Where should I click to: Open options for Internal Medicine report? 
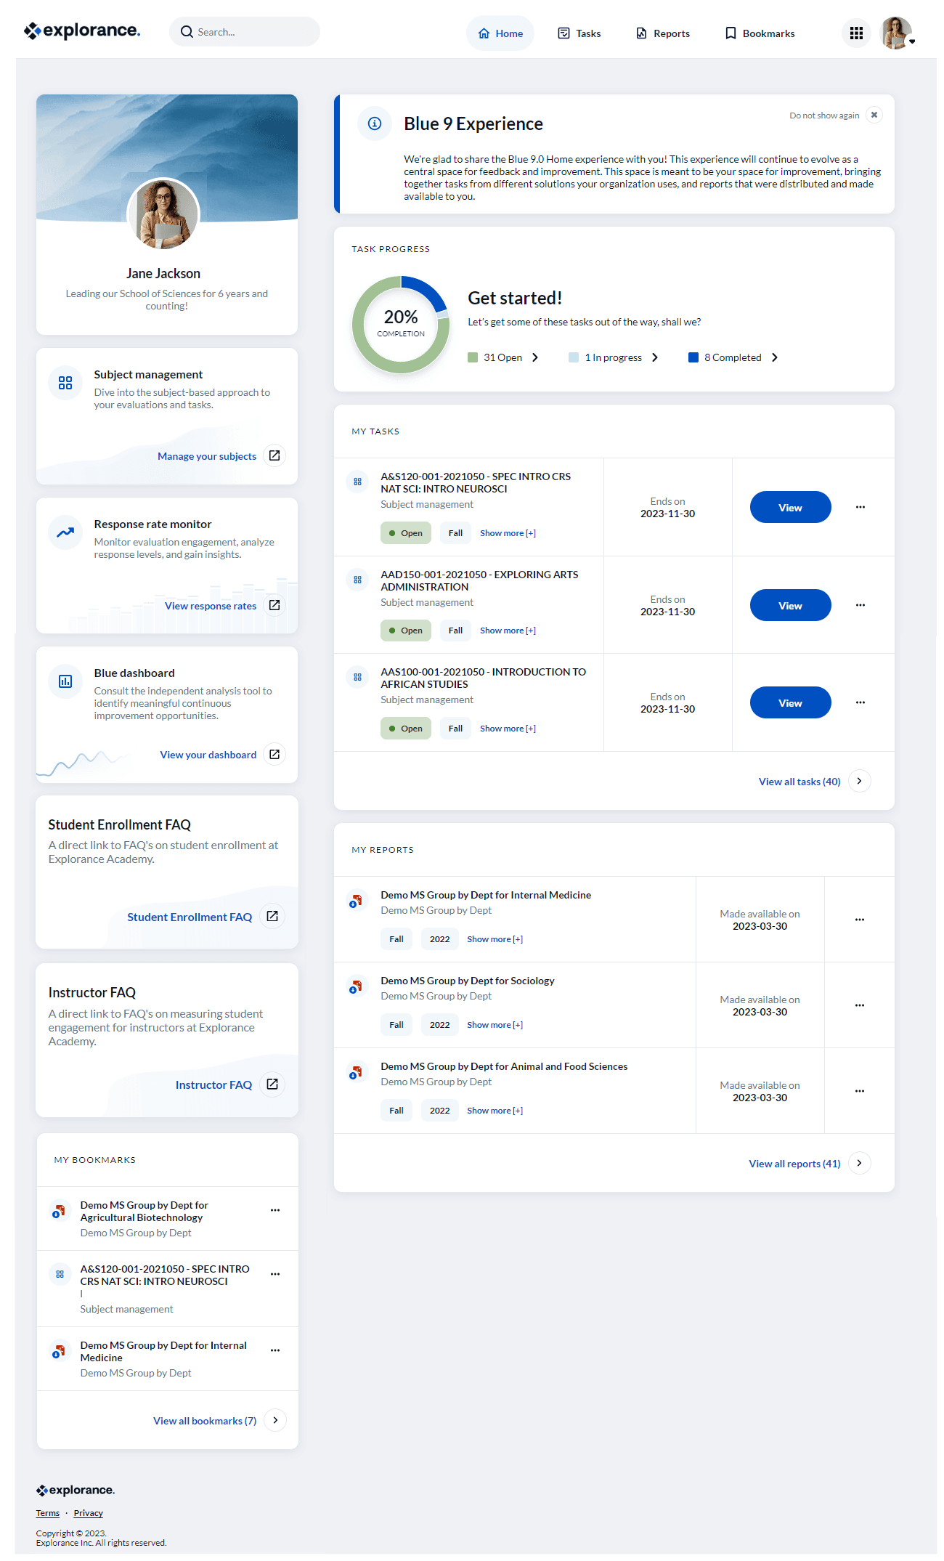coord(860,920)
